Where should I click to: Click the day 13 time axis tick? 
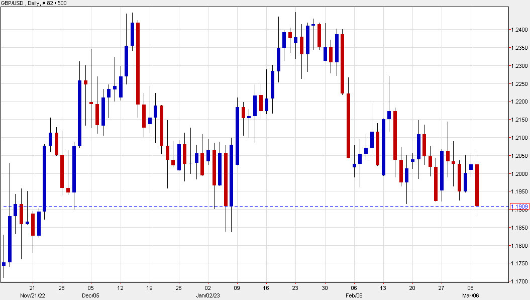pyautogui.click(x=383, y=288)
